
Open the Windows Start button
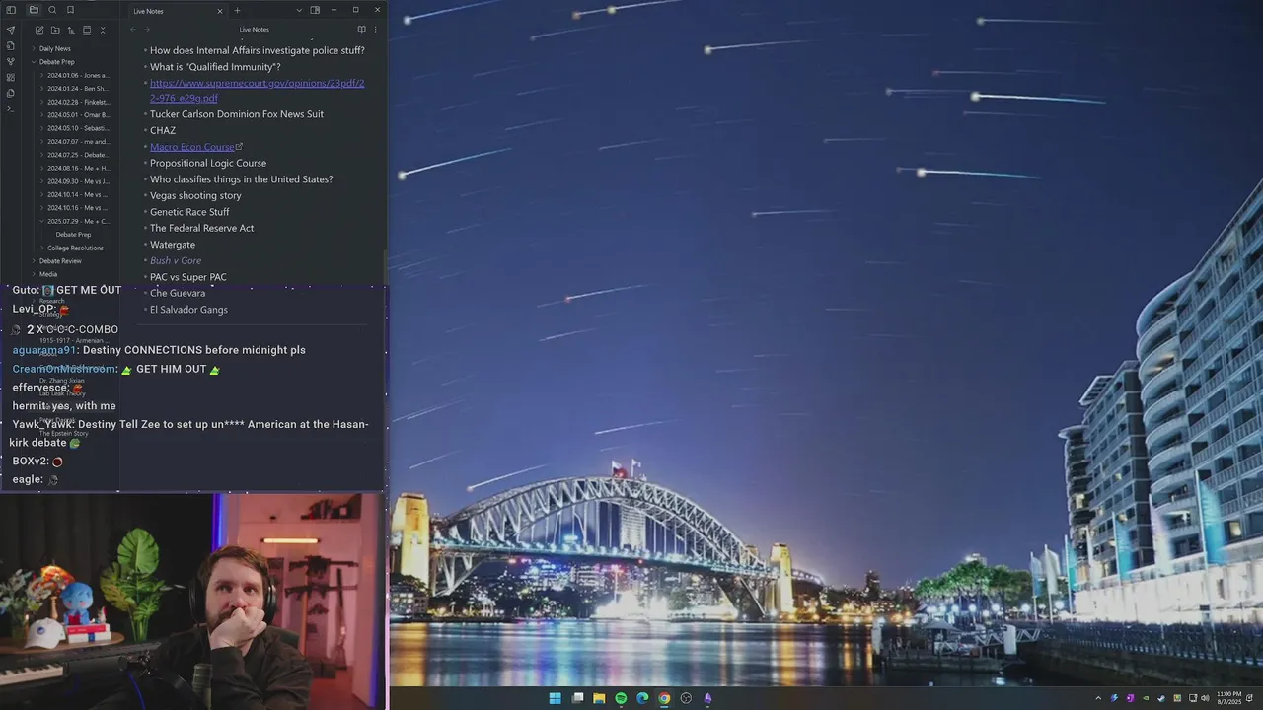click(556, 698)
